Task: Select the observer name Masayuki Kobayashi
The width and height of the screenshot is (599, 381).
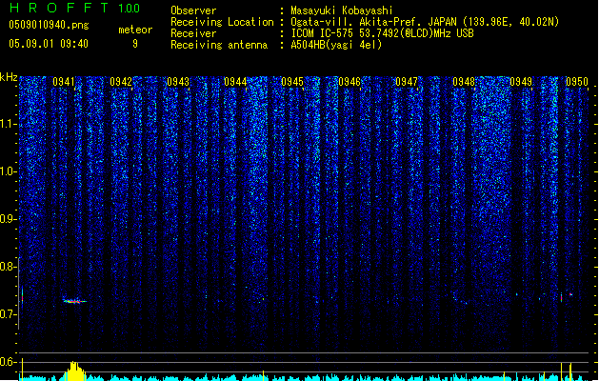Action: [x=342, y=10]
